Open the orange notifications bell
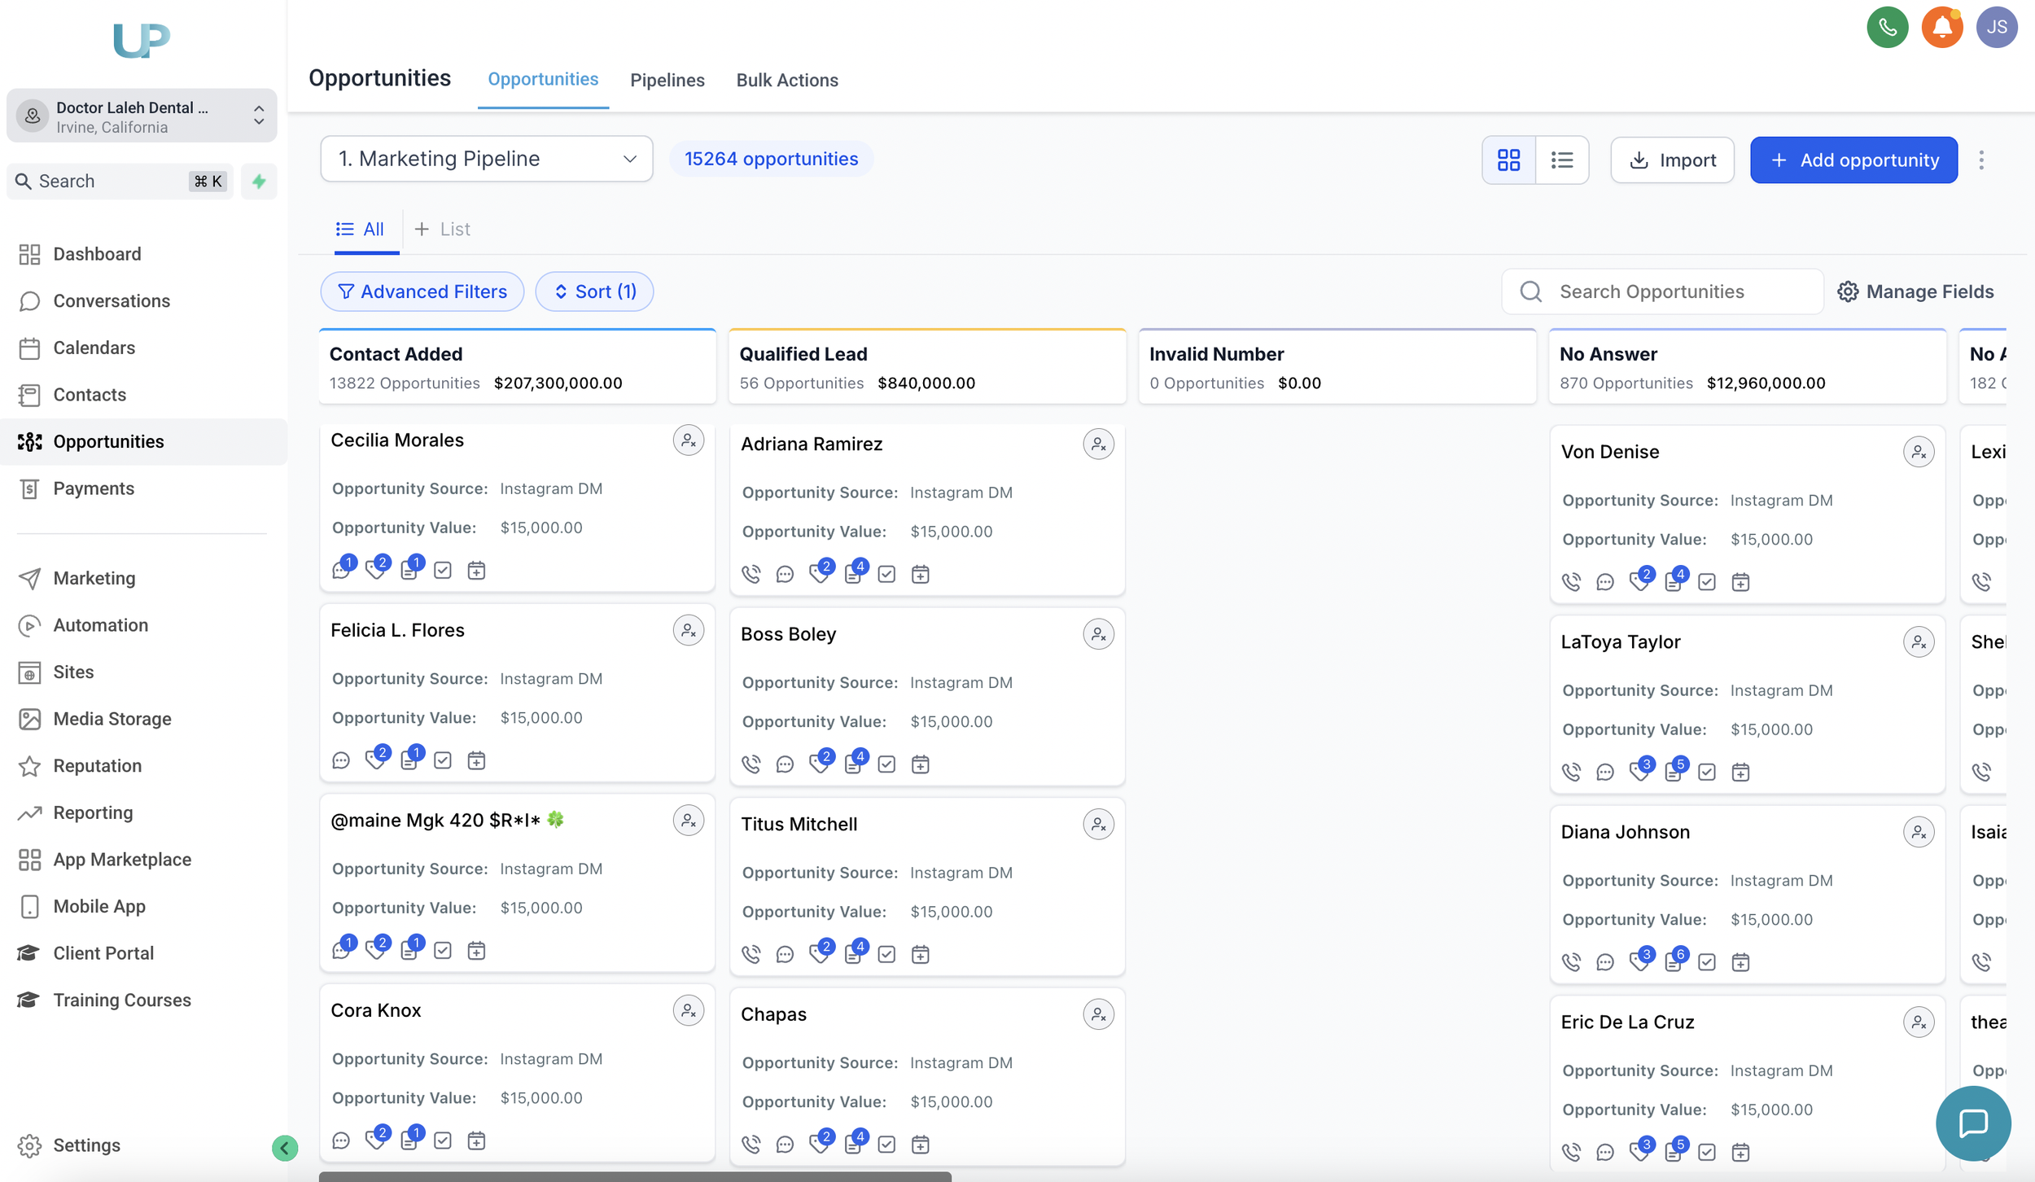Image resolution: width=2035 pixels, height=1182 pixels. pyautogui.click(x=1941, y=27)
